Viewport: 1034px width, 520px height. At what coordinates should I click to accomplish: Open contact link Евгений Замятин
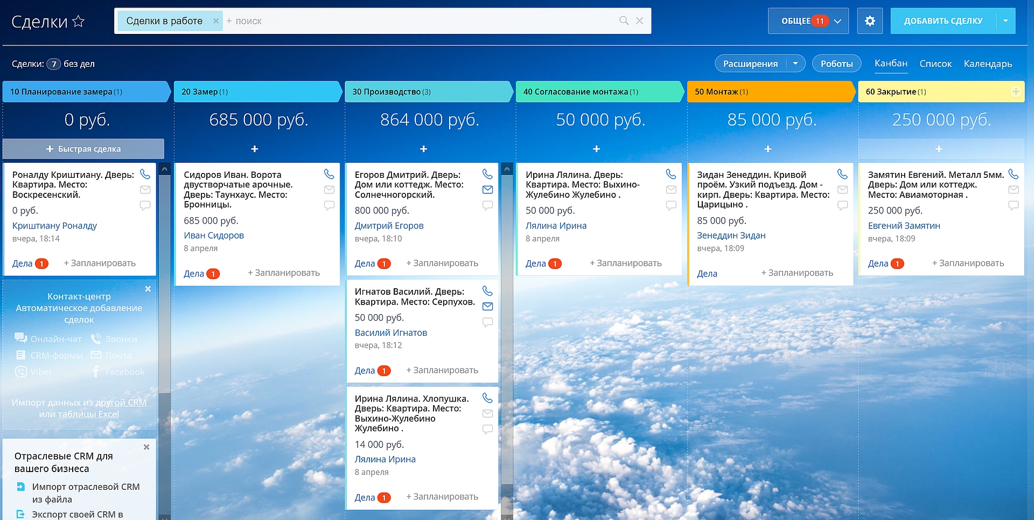click(904, 226)
